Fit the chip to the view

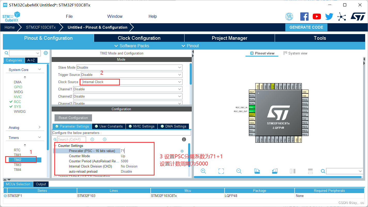tap(221, 171)
